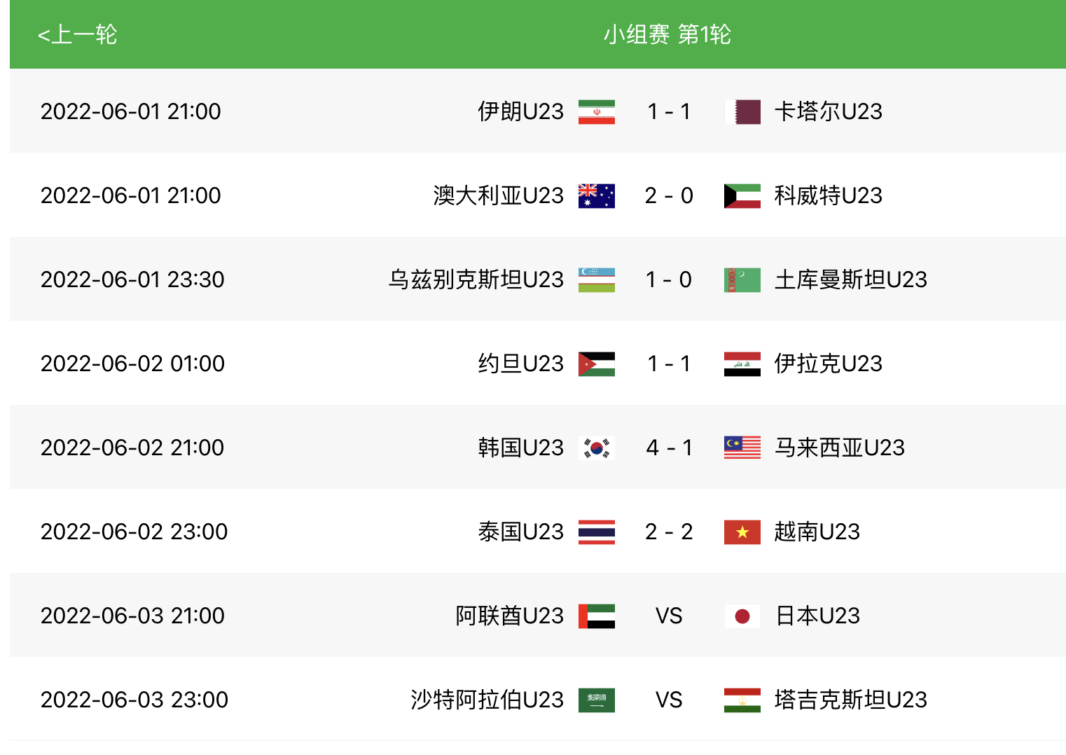Click the Australia U23 flag icon
This screenshot has width=1066, height=755.
pos(596,195)
